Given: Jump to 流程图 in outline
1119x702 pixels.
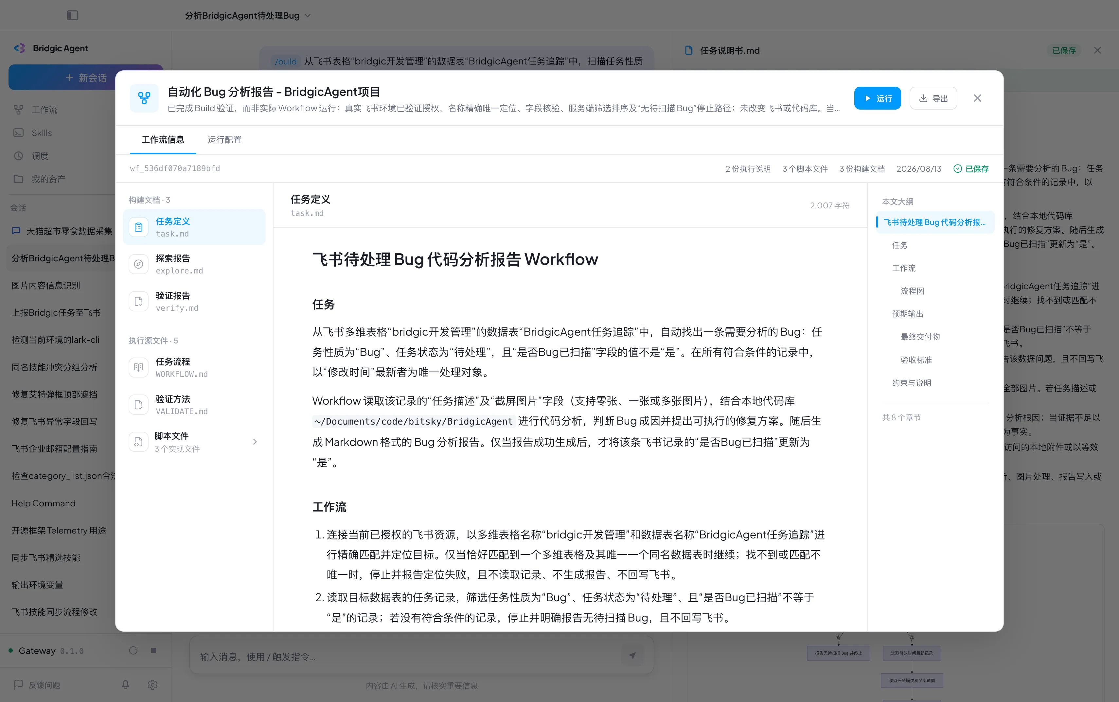Looking at the screenshot, I should (912, 291).
